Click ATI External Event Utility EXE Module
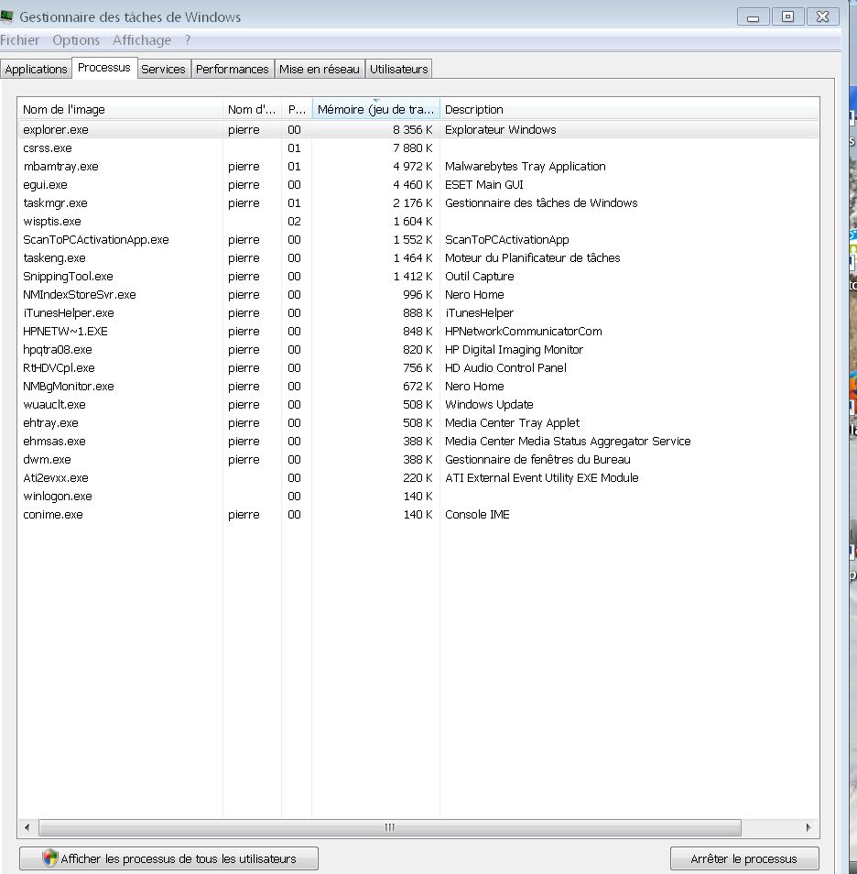857x874 pixels. 542,478
